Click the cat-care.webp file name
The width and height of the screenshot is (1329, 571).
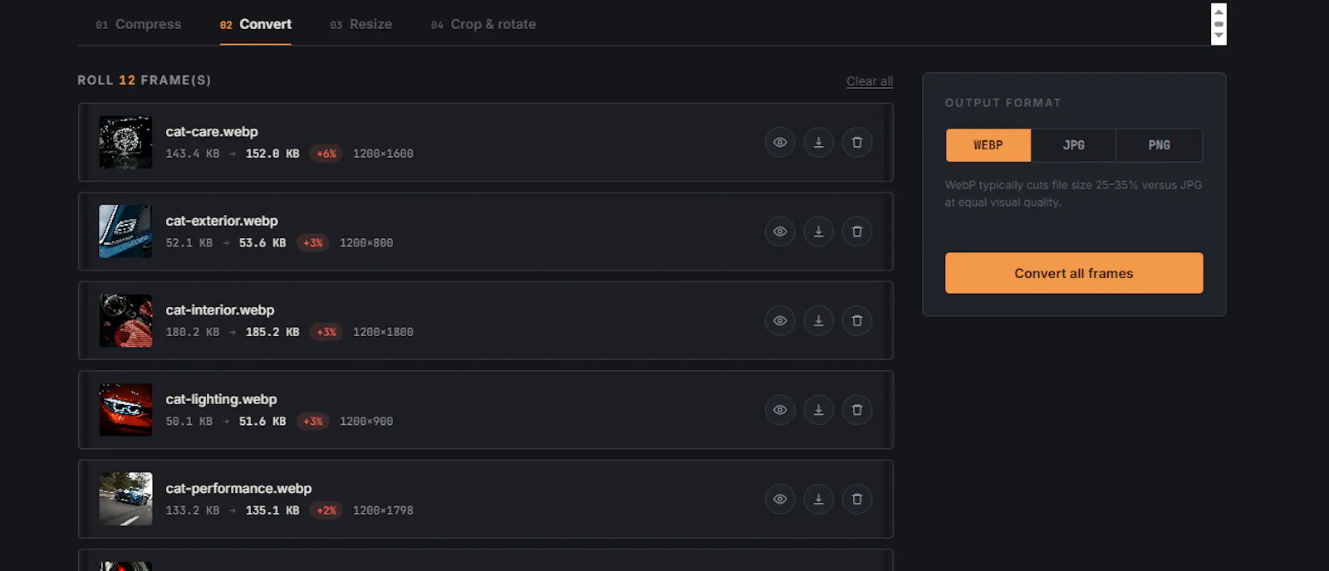pos(212,131)
